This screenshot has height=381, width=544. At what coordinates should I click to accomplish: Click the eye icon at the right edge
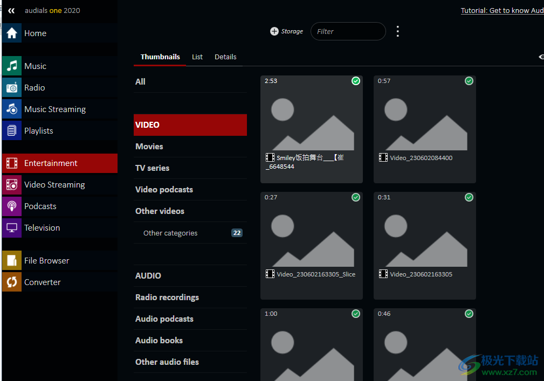541,57
